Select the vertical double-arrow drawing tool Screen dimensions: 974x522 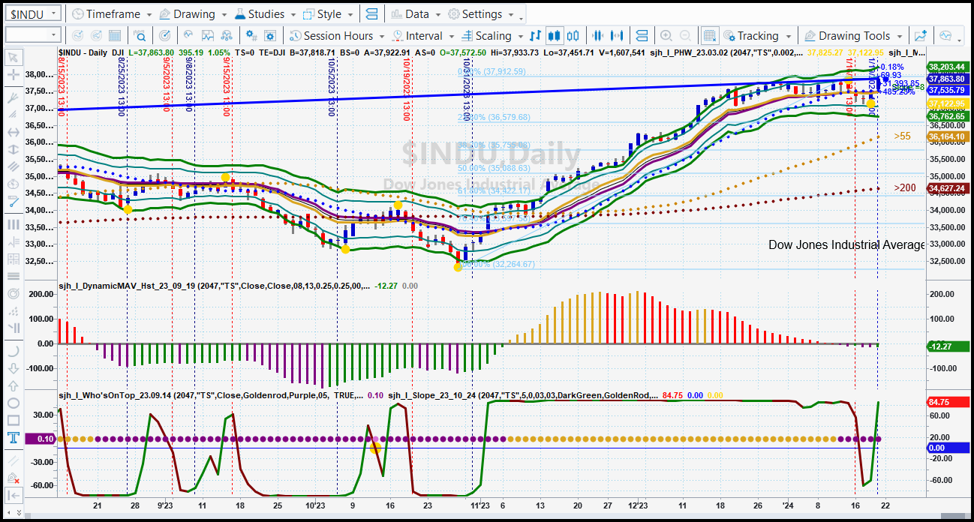(x=13, y=149)
